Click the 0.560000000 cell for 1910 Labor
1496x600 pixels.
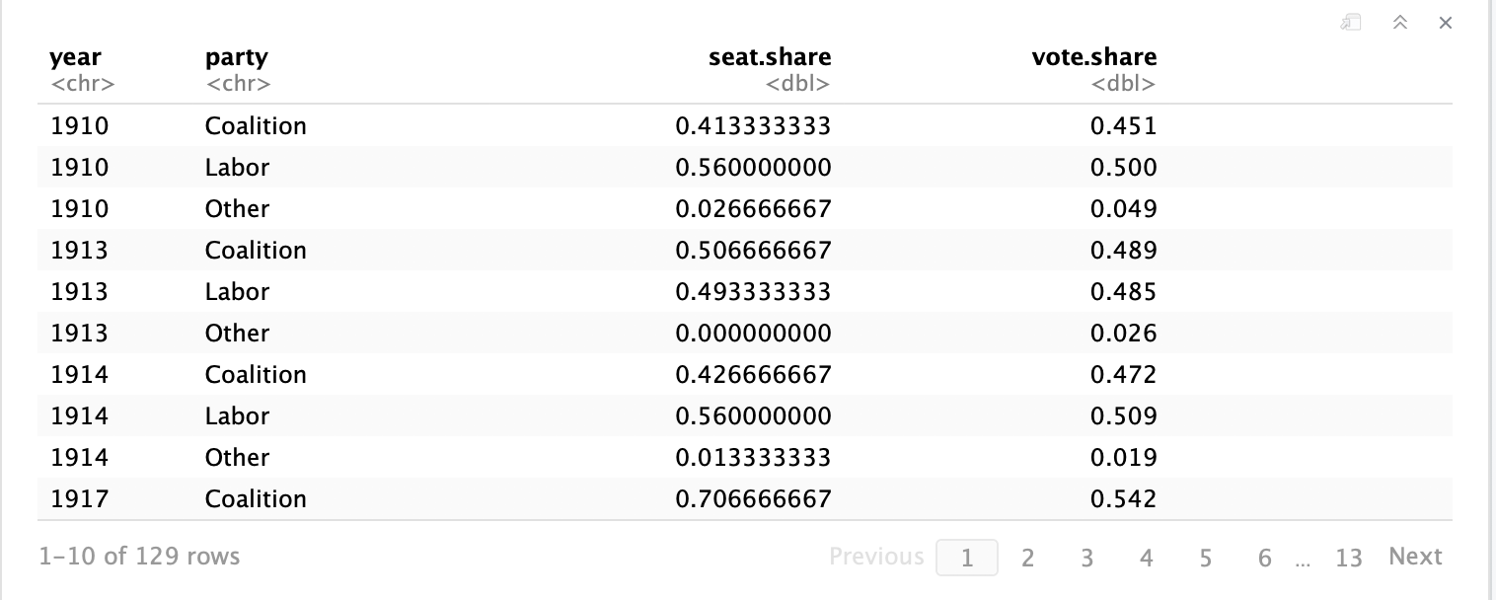tap(753, 167)
